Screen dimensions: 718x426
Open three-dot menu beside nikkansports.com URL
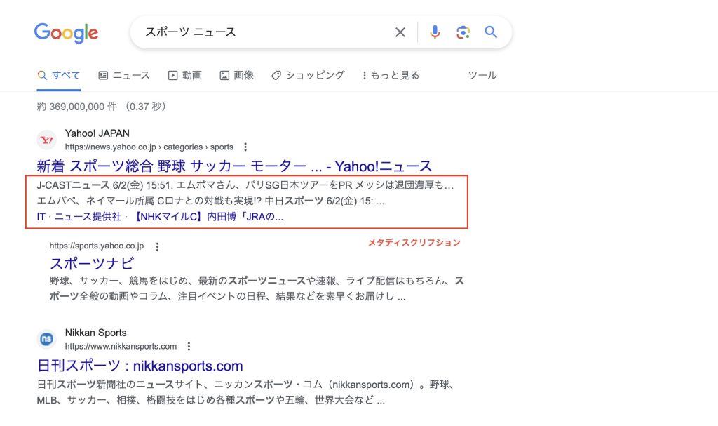point(189,347)
